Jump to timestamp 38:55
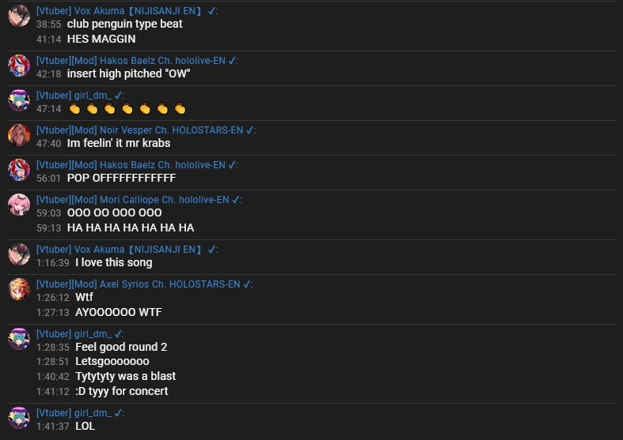Screen dimensions: 623x440 [48, 24]
